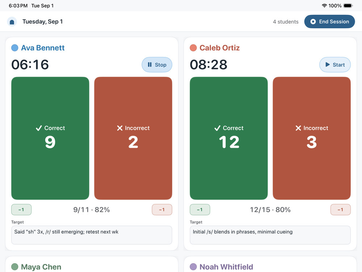Select the Caleb Ortiz student name
Viewport: 362px width, 272px height.
click(220, 48)
